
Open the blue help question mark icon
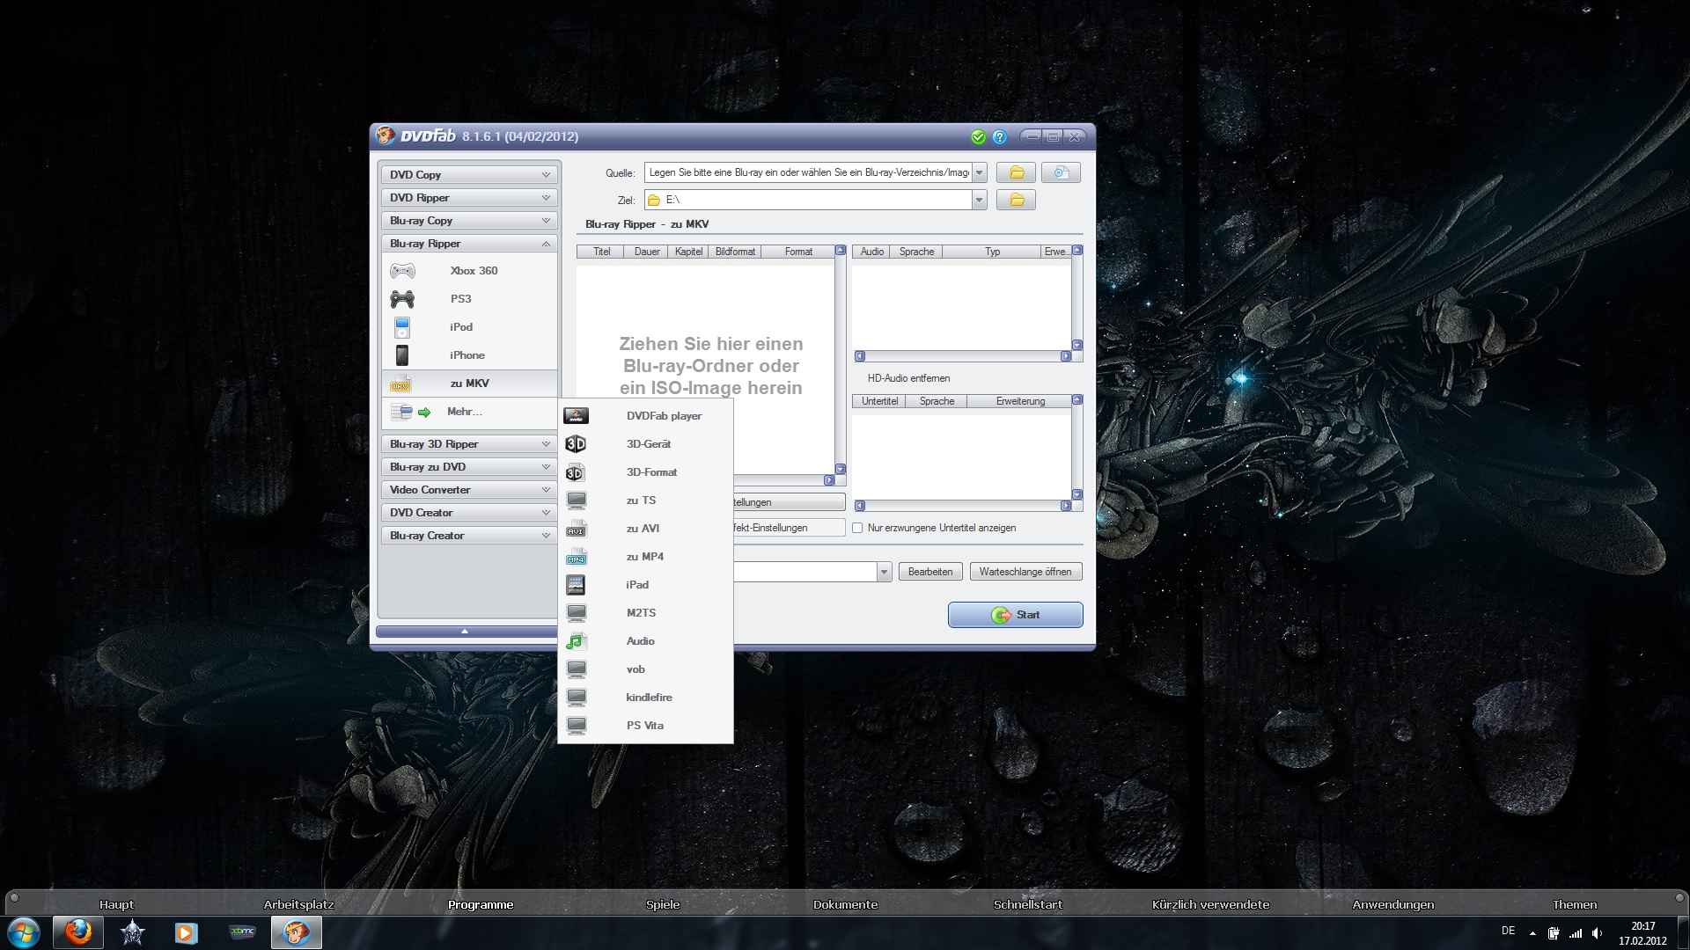[x=1000, y=136]
